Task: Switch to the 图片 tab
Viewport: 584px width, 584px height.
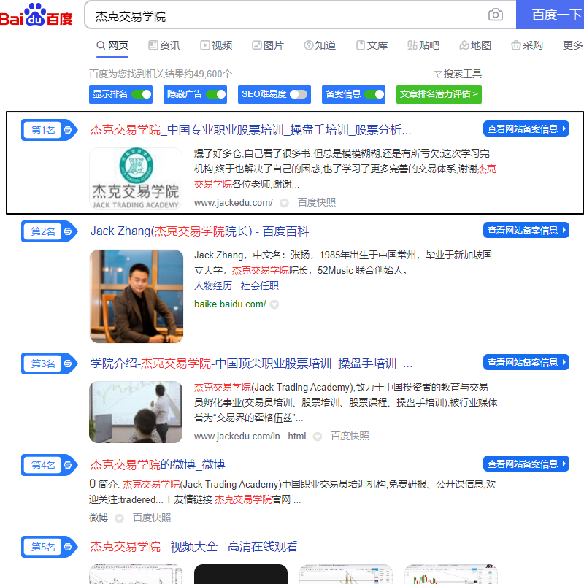Action: coord(268,45)
